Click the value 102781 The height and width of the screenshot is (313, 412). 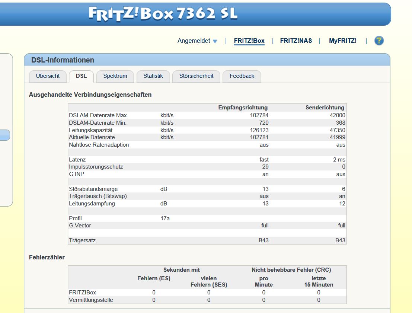tap(259, 137)
